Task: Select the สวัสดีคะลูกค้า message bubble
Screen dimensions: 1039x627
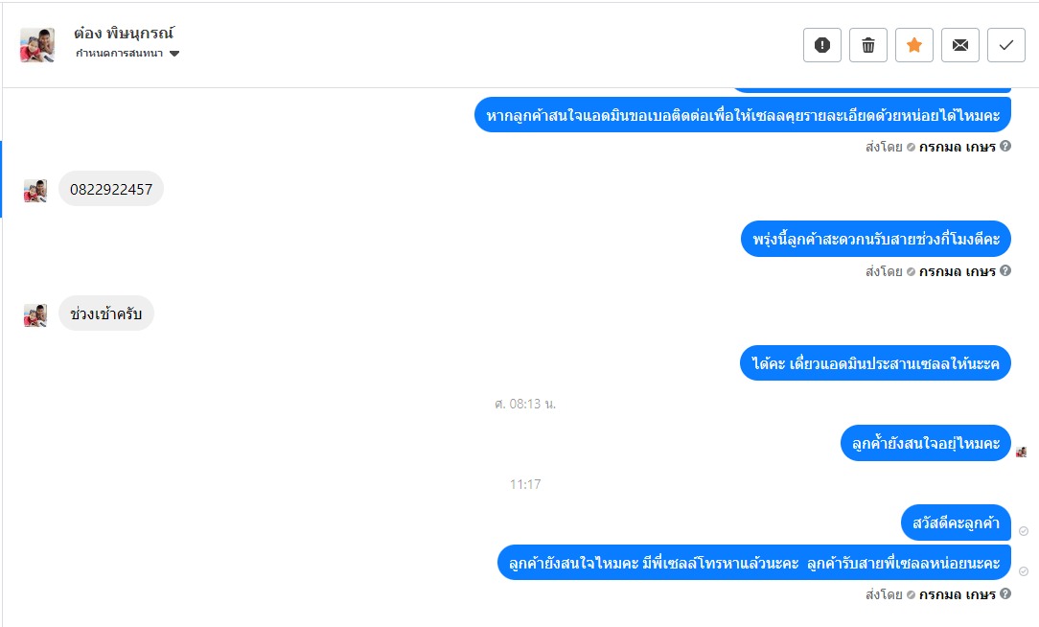Action: (x=956, y=522)
